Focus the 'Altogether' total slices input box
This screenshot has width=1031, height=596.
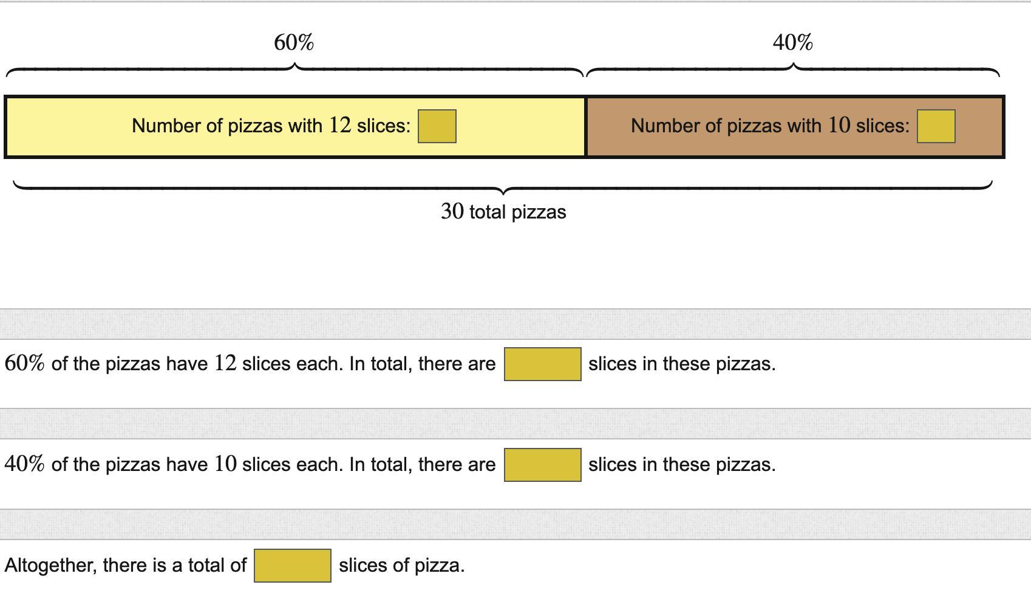(293, 566)
